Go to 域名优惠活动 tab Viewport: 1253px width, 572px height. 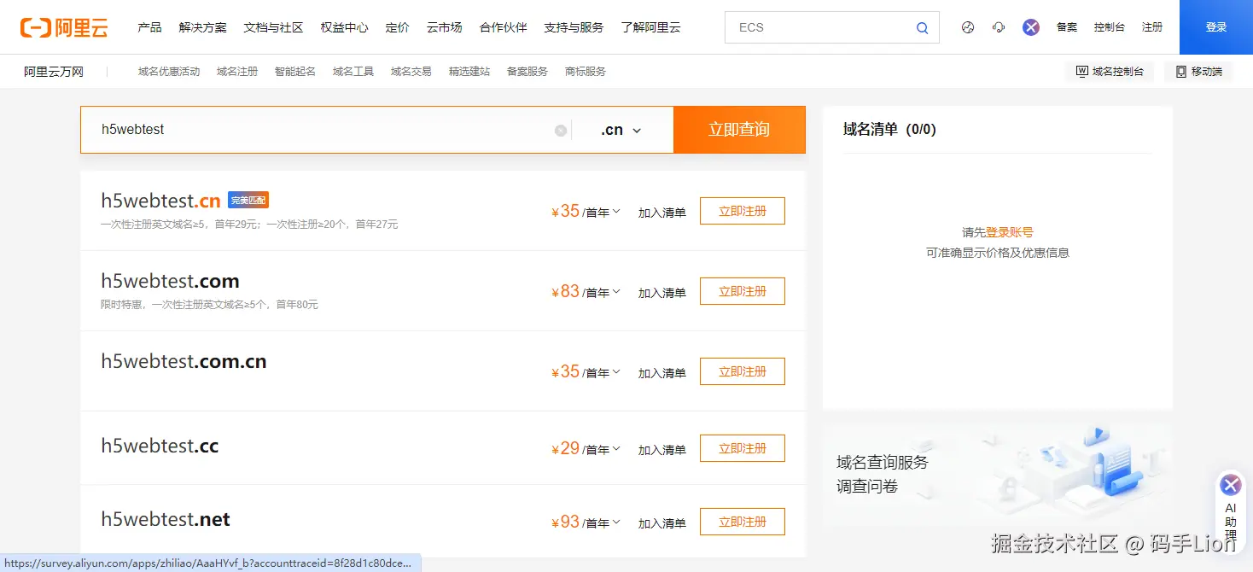(x=169, y=72)
